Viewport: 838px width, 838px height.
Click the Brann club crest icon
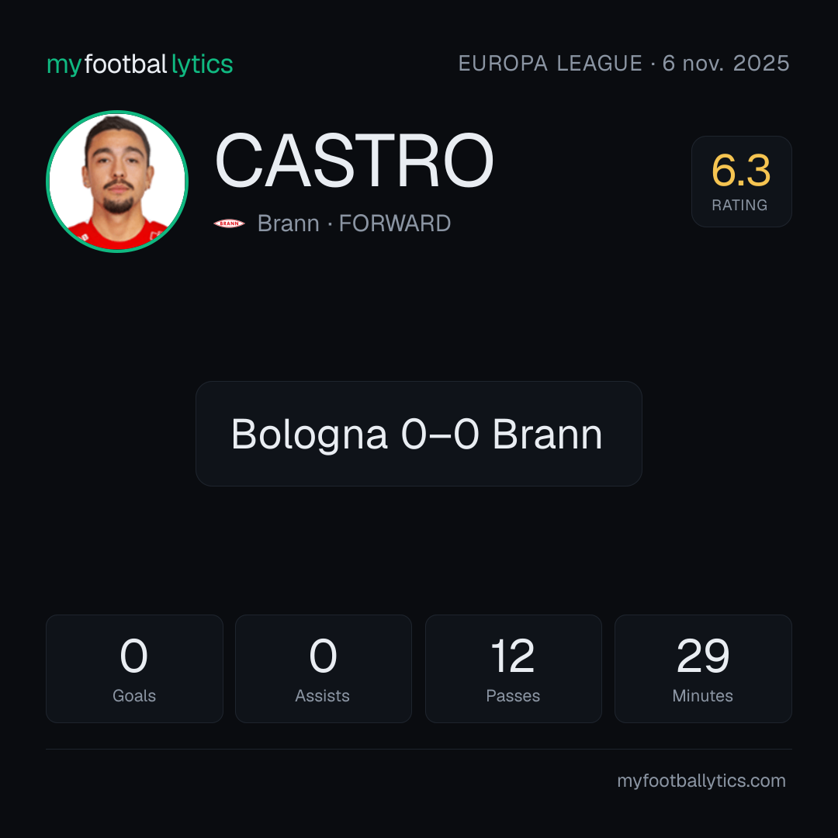(x=229, y=223)
